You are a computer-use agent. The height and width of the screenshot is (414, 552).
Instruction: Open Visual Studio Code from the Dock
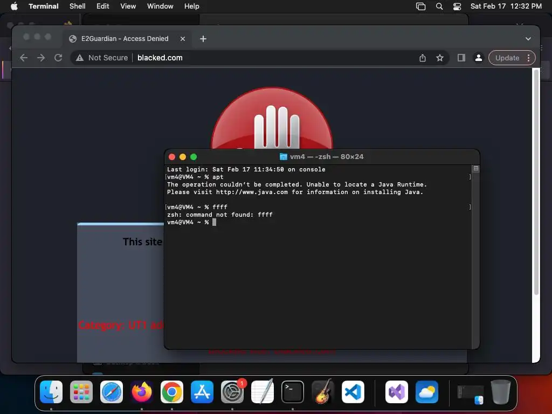click(x=353, y=392)
